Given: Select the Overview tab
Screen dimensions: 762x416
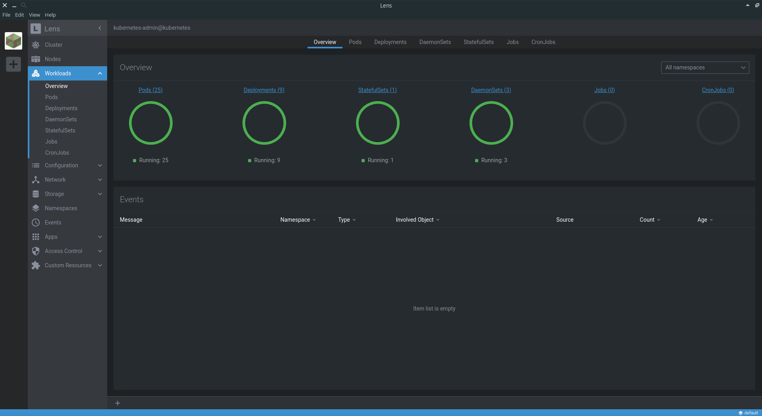Looking at the screenshot, I should (325, 42).
